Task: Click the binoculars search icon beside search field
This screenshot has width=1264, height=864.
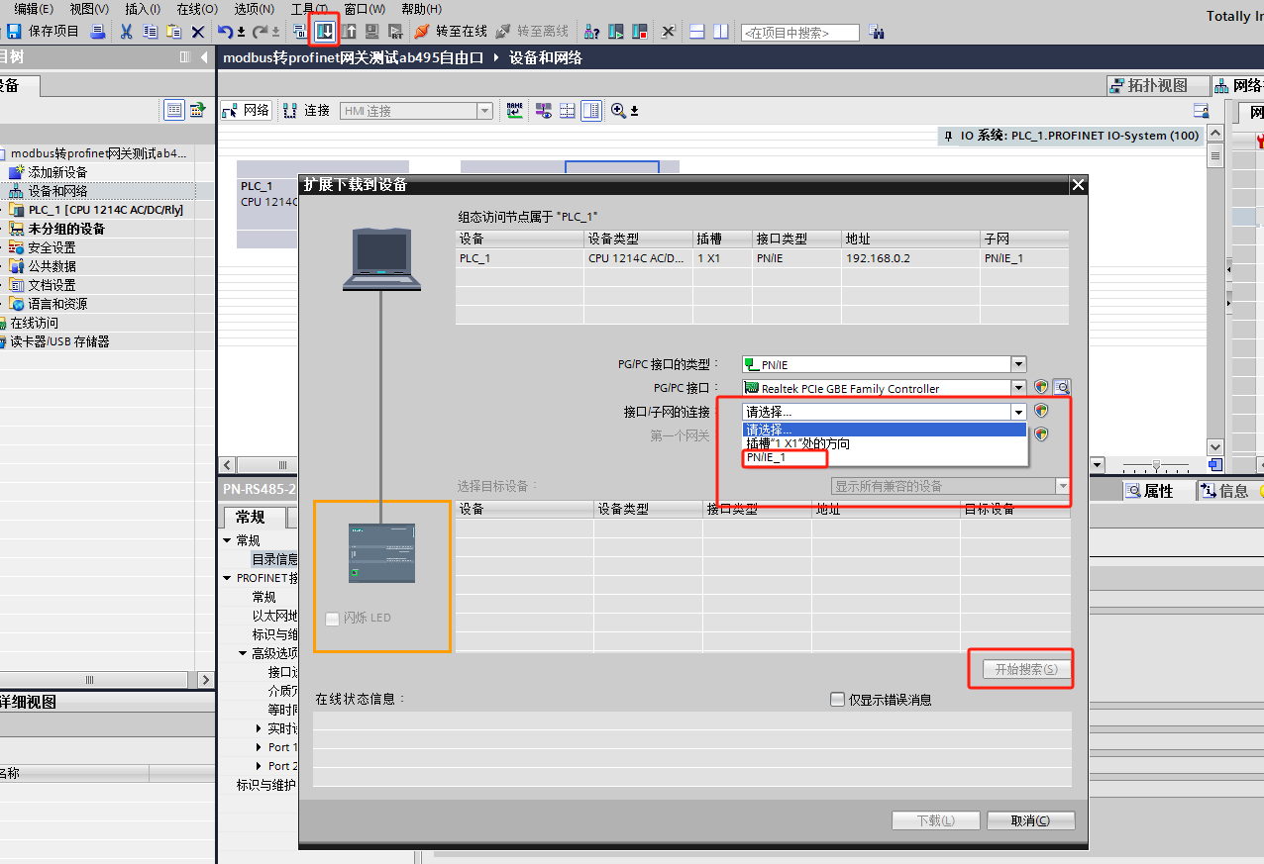Action: (876, 32)
